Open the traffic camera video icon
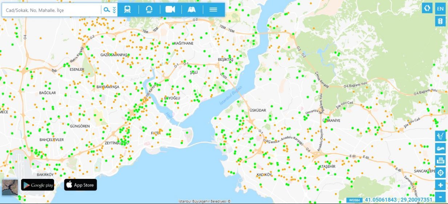 point(170,9)
